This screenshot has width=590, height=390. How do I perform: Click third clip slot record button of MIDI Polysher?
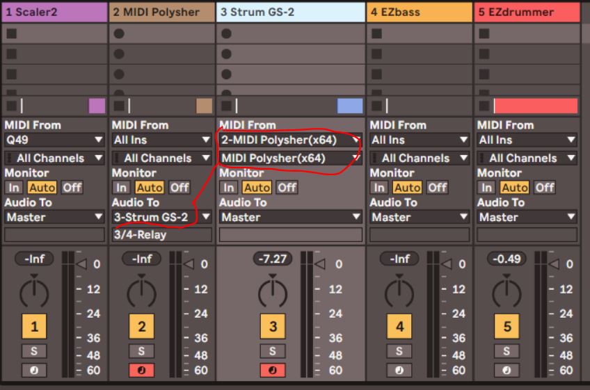point(119,74)
